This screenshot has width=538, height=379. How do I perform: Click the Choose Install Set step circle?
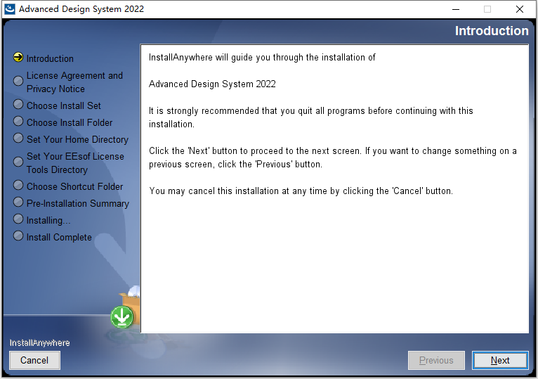click(x=18, y=105)
